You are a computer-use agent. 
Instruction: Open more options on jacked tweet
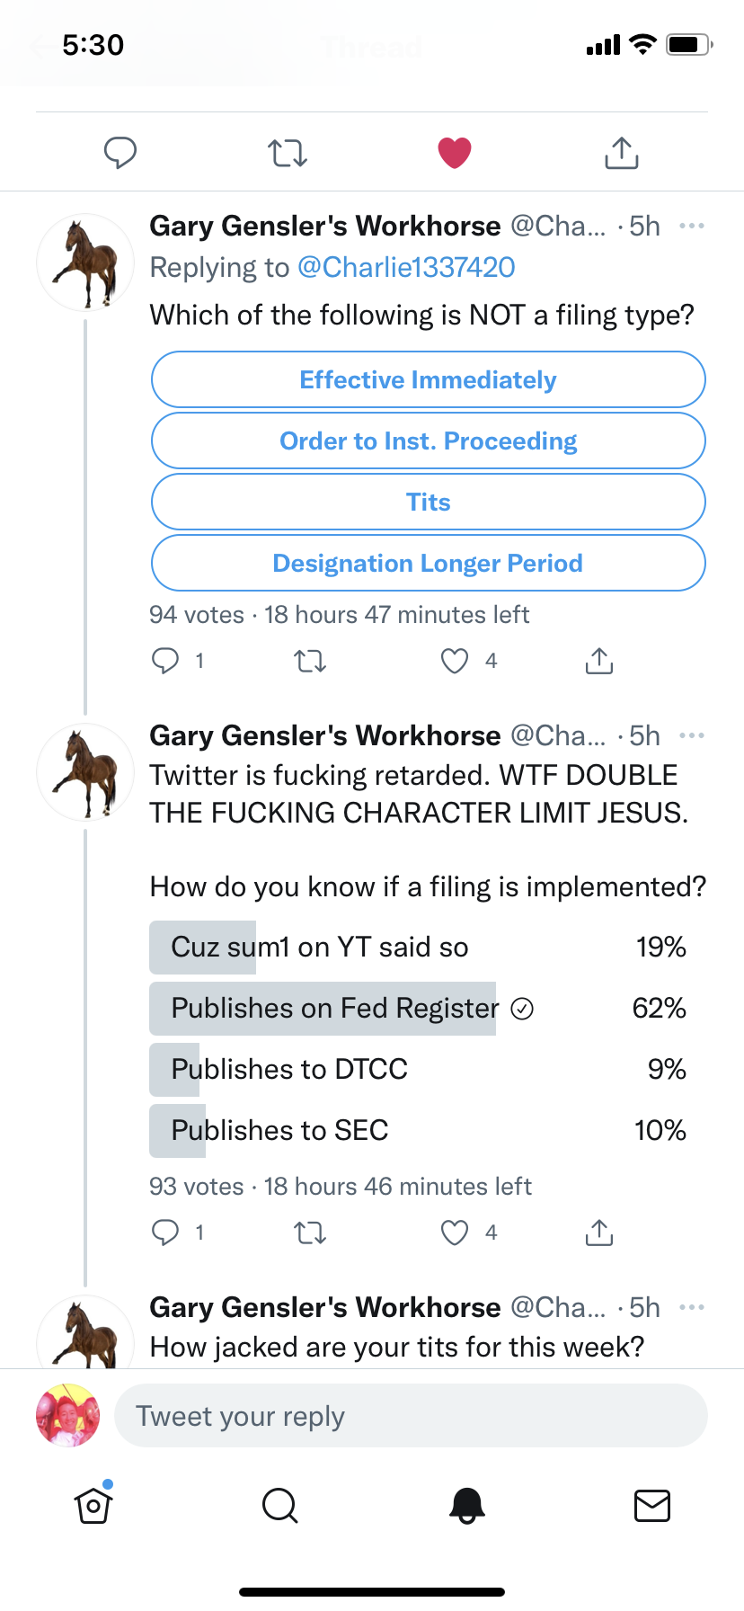(692, 1307)
